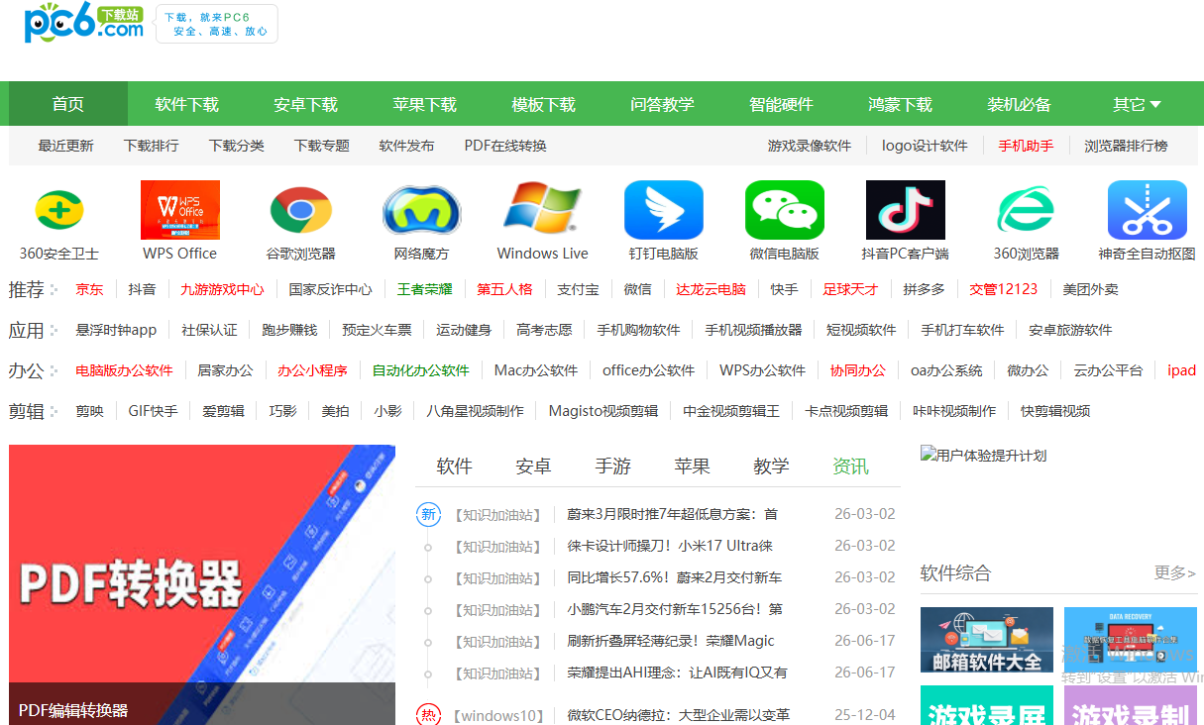Open news headline 小鹏汽车2月交付新车15256台
1204x725 pixels.
click(675, 609)
